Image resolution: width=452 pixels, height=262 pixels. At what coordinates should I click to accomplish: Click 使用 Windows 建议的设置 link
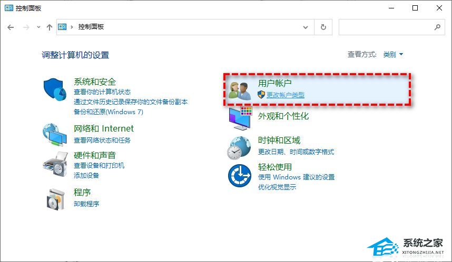[x=297, y=177]
